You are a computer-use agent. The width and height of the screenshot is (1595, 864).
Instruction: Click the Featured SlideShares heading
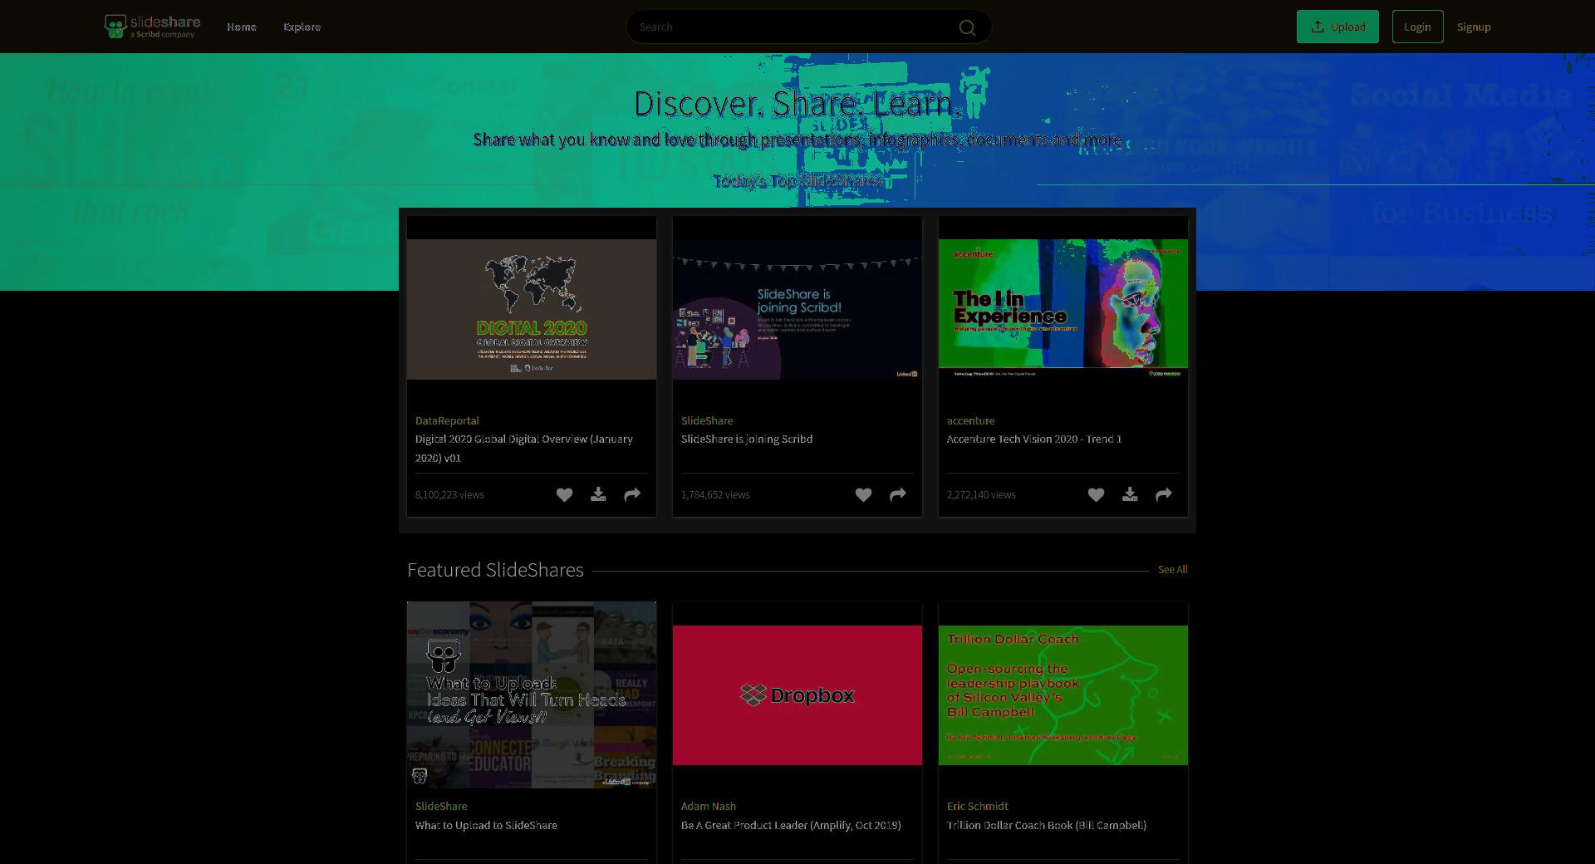point(495,570)
